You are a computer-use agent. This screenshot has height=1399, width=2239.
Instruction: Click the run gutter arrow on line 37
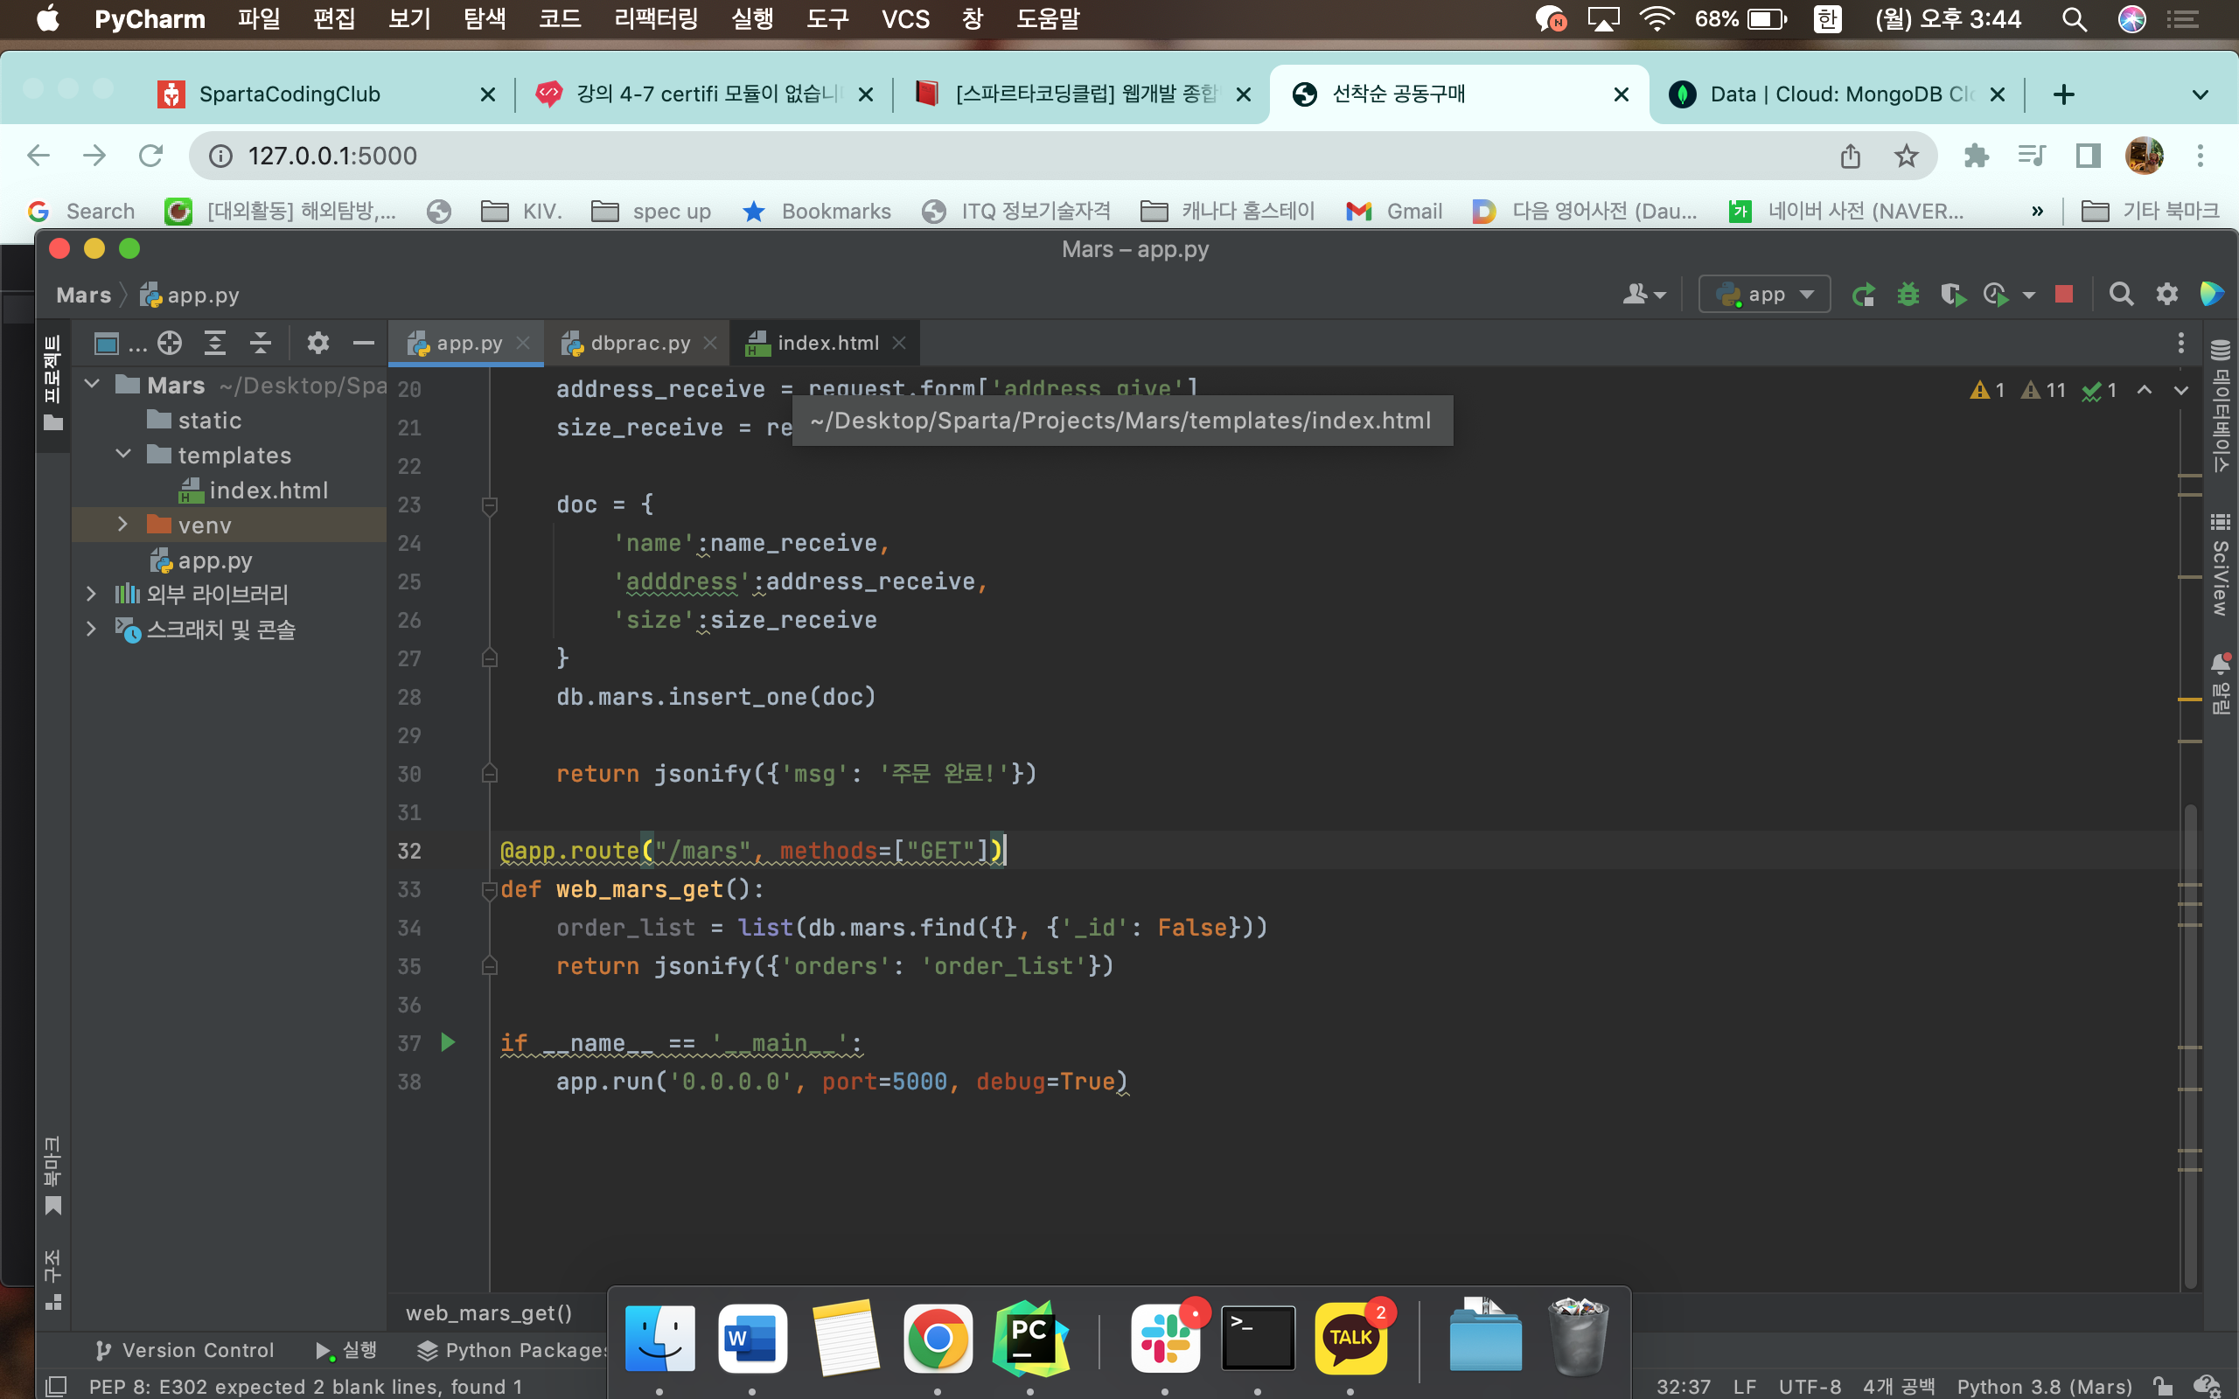pyautogui.click(x=448, y=1043)
